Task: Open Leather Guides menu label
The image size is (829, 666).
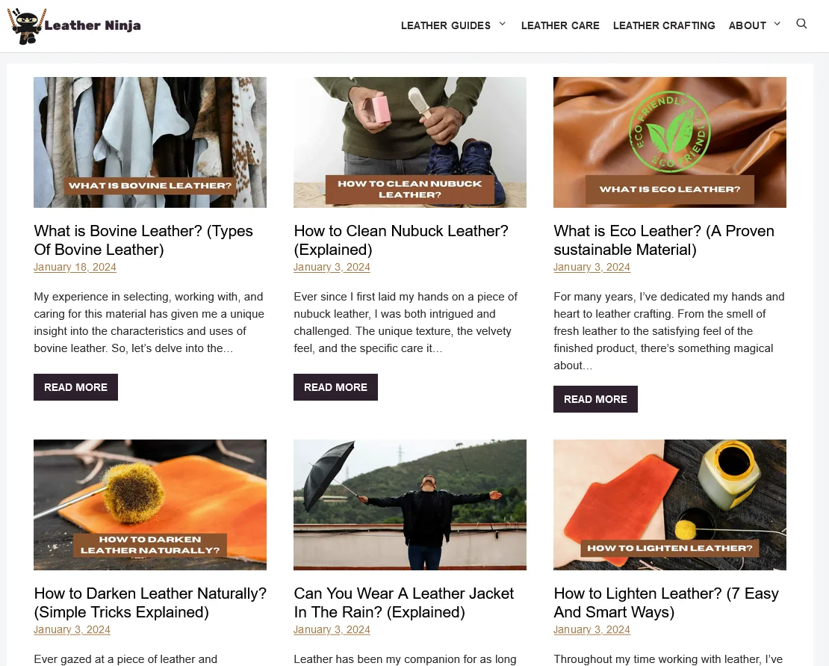Action: coord(446,25)
